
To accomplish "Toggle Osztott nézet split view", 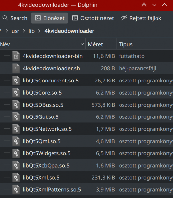I will point(93,18).
